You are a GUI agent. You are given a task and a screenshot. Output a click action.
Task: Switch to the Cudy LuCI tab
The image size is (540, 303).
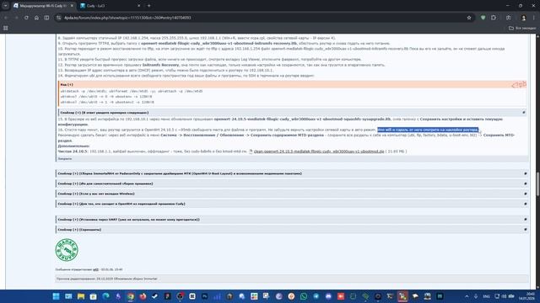(107, 6)
